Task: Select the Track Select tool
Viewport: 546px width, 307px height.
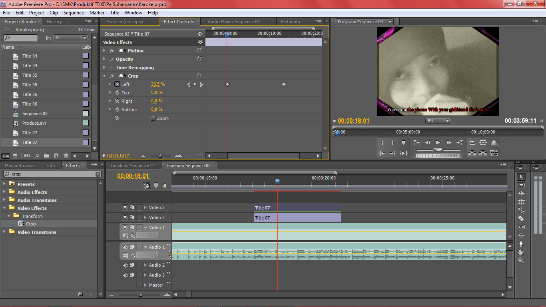Action: point(521,185)
